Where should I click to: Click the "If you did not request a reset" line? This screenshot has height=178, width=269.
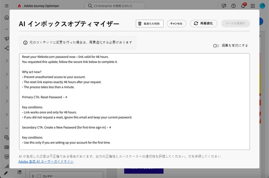tap(77, 117)
